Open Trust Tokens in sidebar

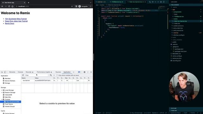[9, 104]
